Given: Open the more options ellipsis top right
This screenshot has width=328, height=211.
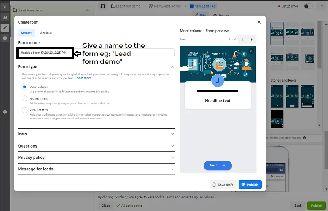Looking at the screenshot, I should (321, 6).
